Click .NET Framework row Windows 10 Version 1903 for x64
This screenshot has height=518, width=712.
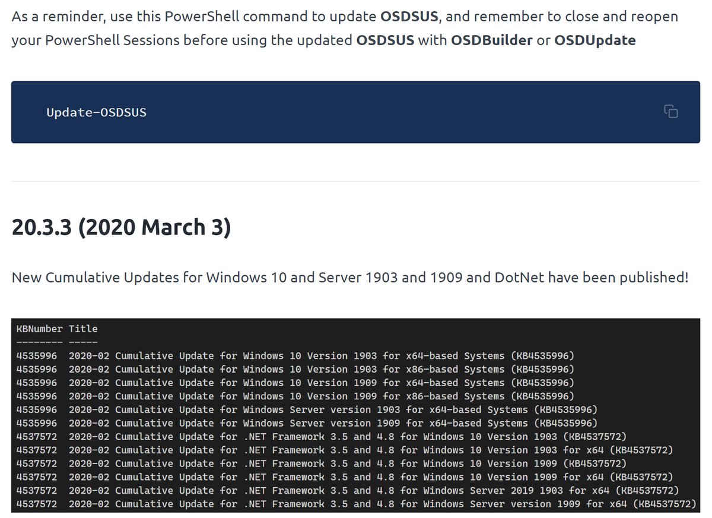(x=345, y=450)
